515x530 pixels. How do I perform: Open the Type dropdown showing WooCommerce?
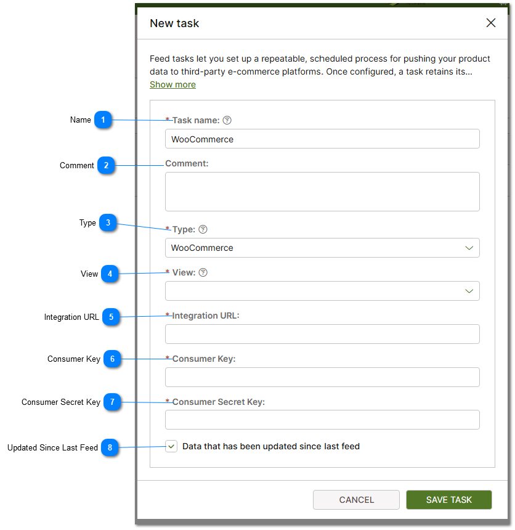pyautogui.click(x=322, y=248)
